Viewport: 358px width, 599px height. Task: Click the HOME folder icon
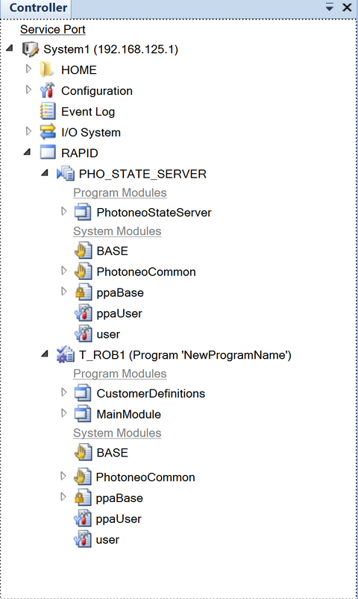click(48, 69)
